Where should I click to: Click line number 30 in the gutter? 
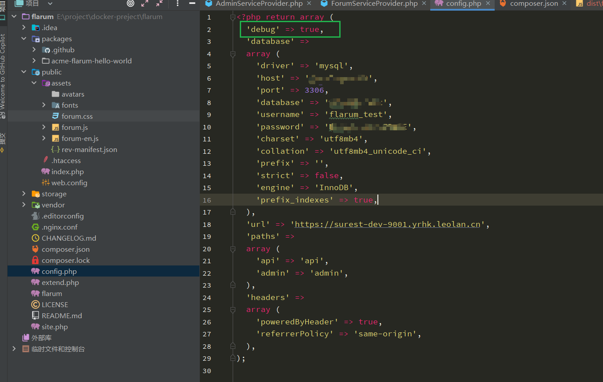click(x=207, y=370)
